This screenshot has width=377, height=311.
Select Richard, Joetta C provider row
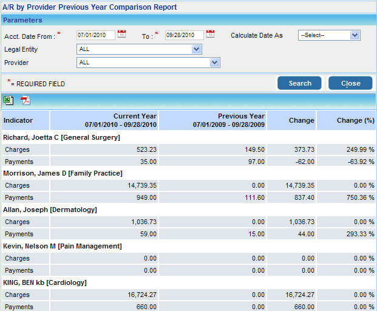62,137
